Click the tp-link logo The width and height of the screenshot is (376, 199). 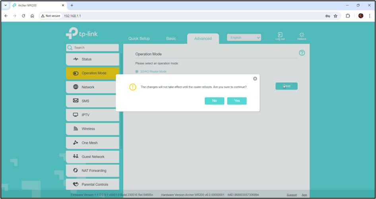[82, 33]
